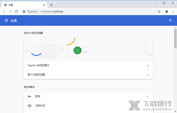Click the search settings magnifier icon
This screenshot has width=177, height=113.
pyautogui.click(x=170, y=21)
